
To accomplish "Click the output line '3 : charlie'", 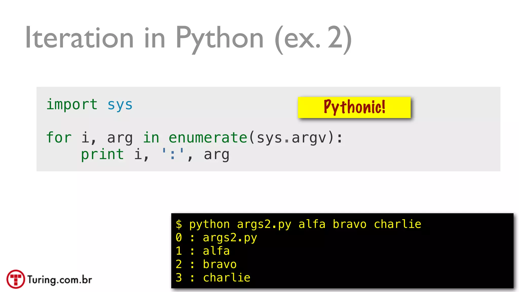I will tap(213, 278).
